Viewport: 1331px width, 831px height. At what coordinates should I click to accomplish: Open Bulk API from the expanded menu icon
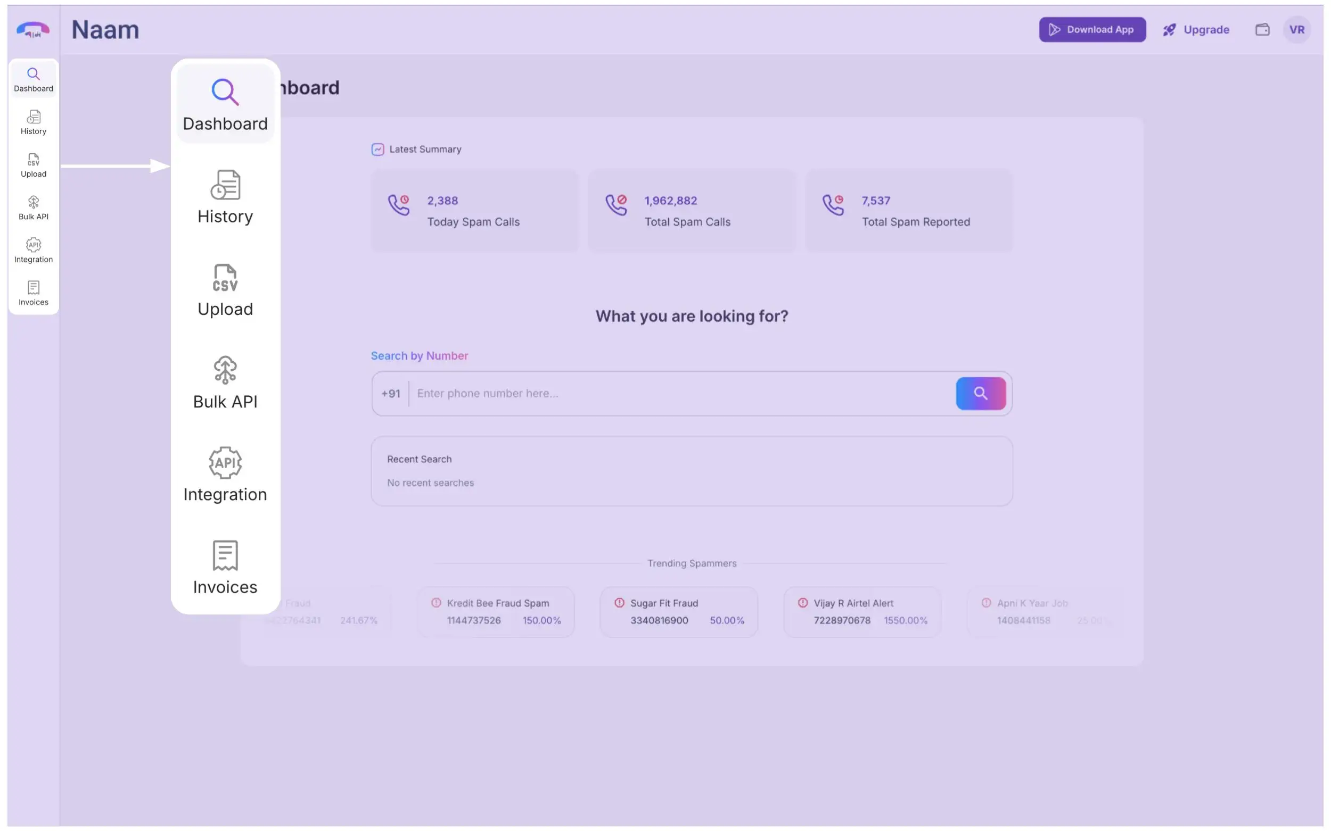(x=224, y=370)
